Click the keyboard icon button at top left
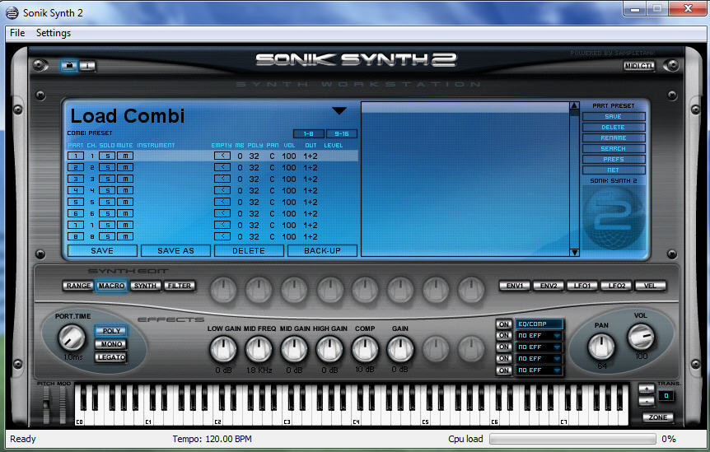 [69, 66]
